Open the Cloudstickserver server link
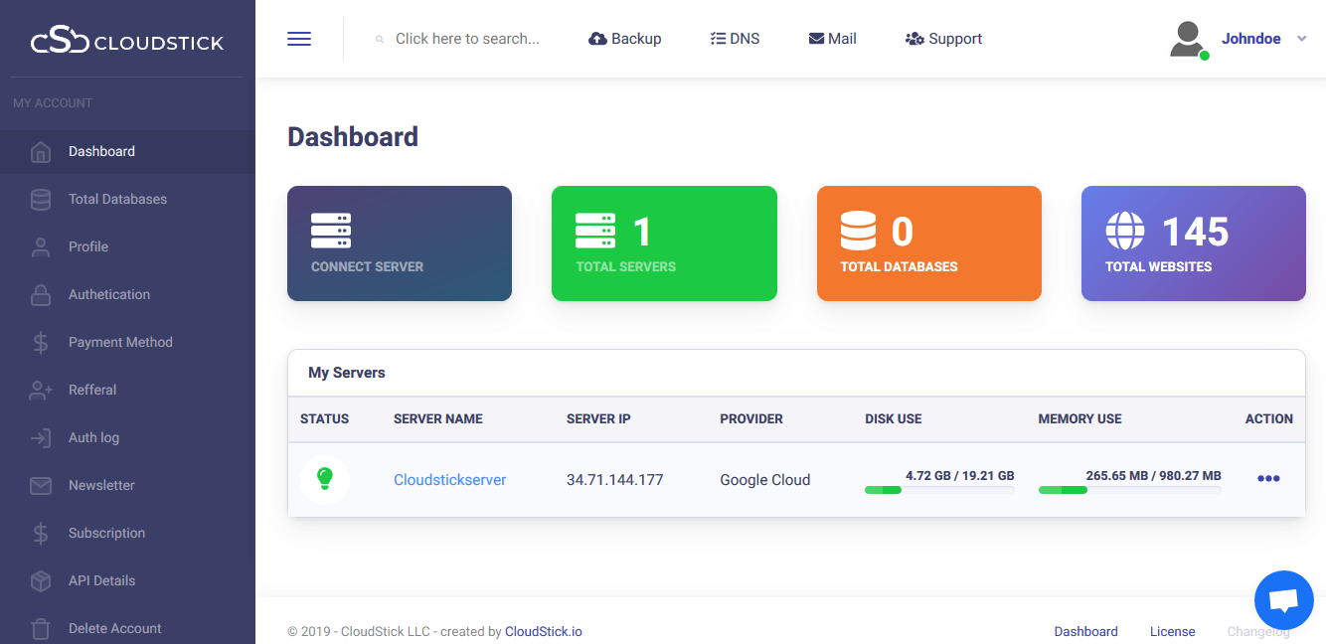Screen dimensions: 1326x644 pyautogui.click(x=449, y=479)
